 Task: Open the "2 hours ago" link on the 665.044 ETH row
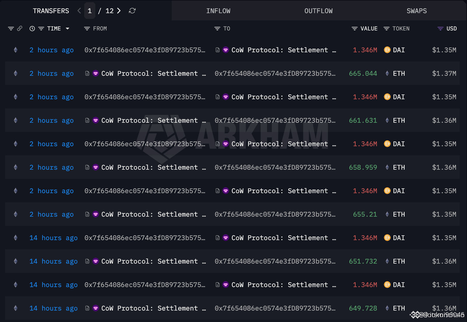click(x=52, y=74)
